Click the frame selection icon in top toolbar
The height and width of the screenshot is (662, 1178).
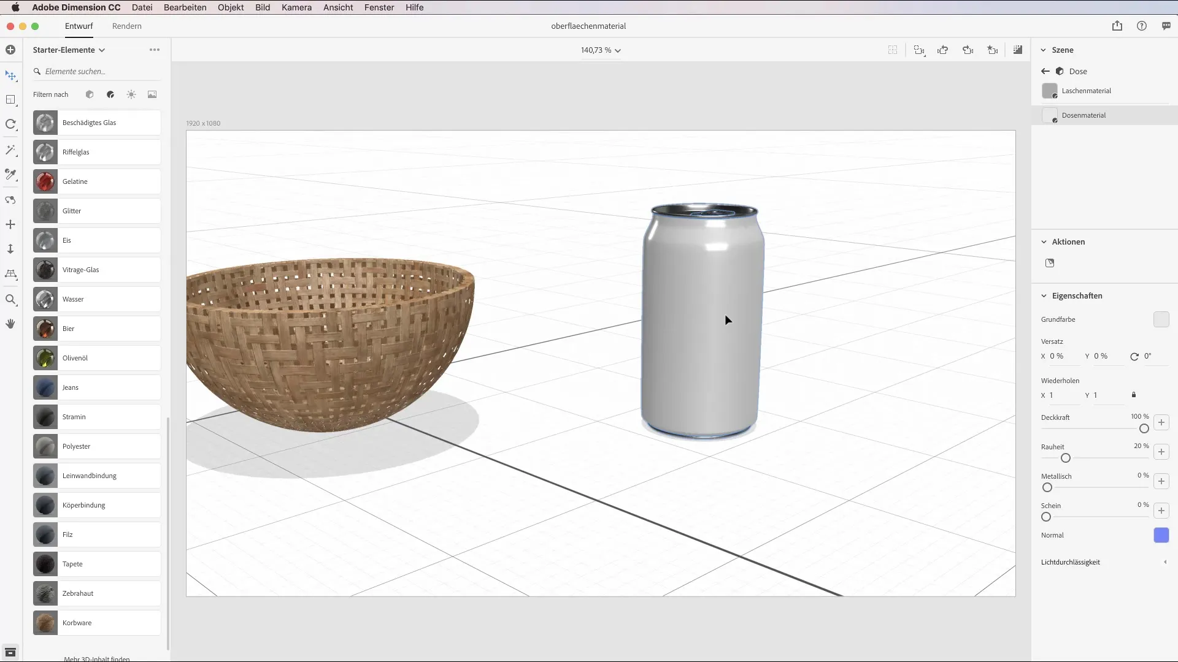pos(919,50)
